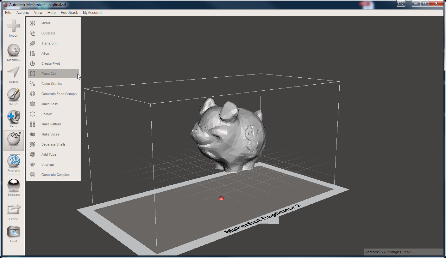Click the Transform icon
446x258 pixels.
[x=33, y=43]
